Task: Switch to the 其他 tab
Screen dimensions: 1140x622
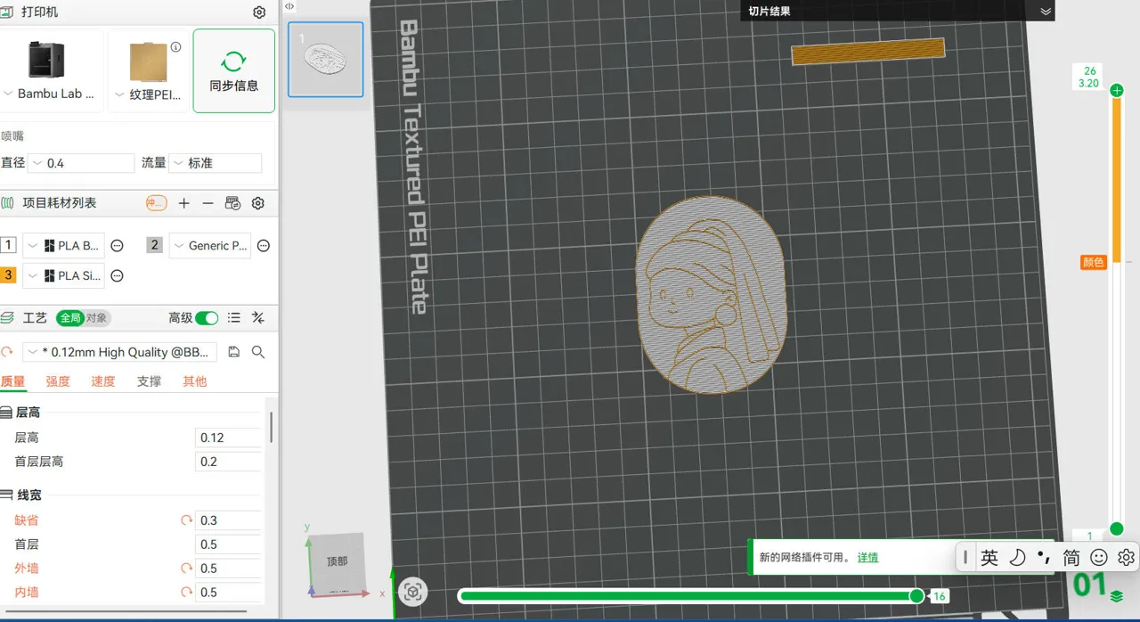Action: tap(195, 381)
